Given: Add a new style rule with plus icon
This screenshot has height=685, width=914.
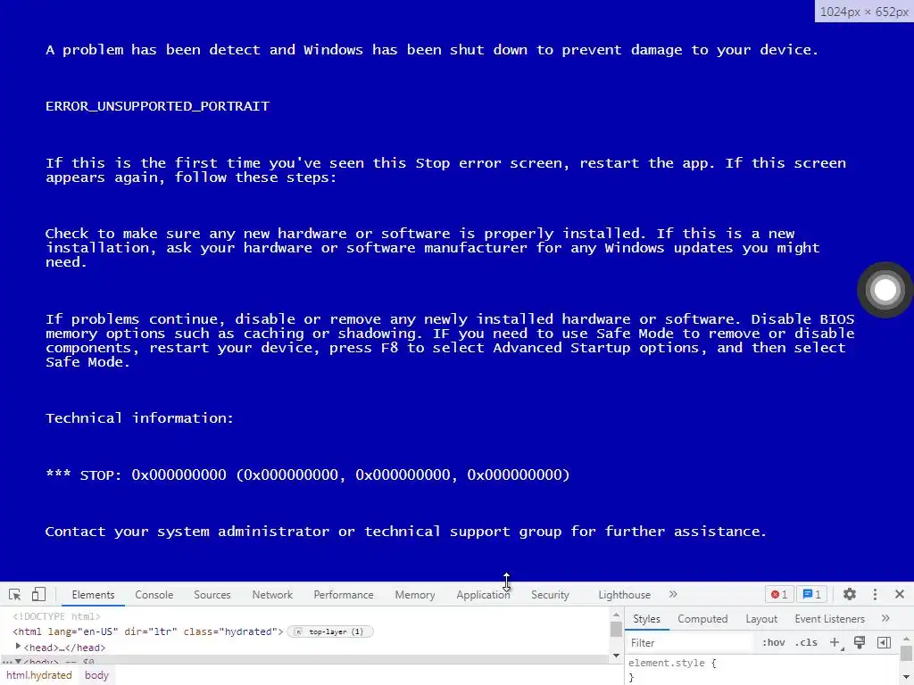Looking at the screenshot, I should click(835, 642).
